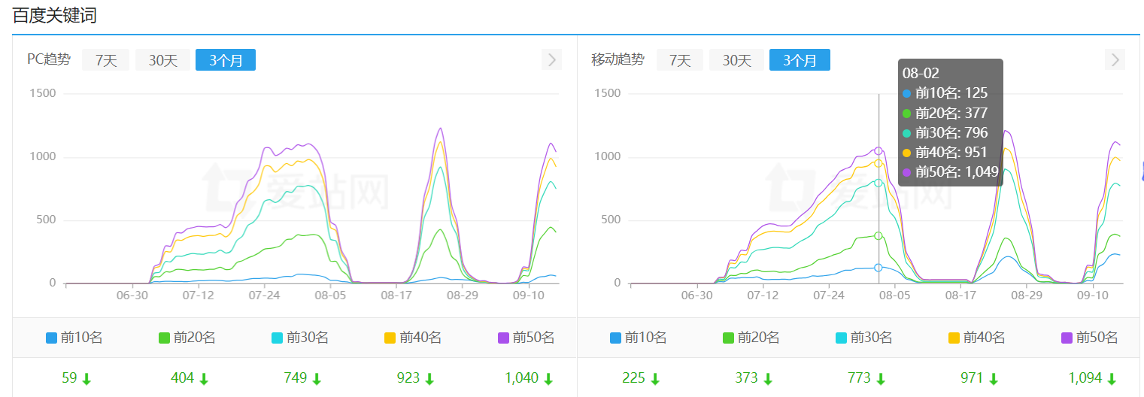1144x397 pixels.
Task: Click down arrow next to mobile value 225
Action: tap(654, 379)
